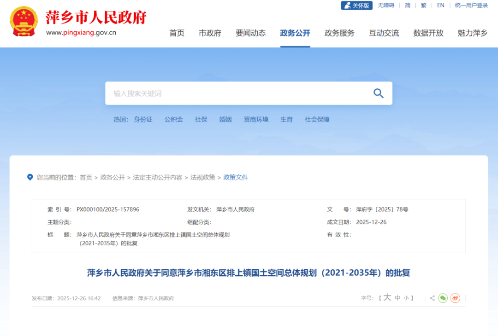Search hot word 身份证
Viewport: 498px width, 336px height.
pyautogui.click(x=143, y=120)
